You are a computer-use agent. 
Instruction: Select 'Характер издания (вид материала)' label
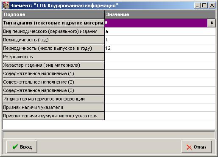53,65
